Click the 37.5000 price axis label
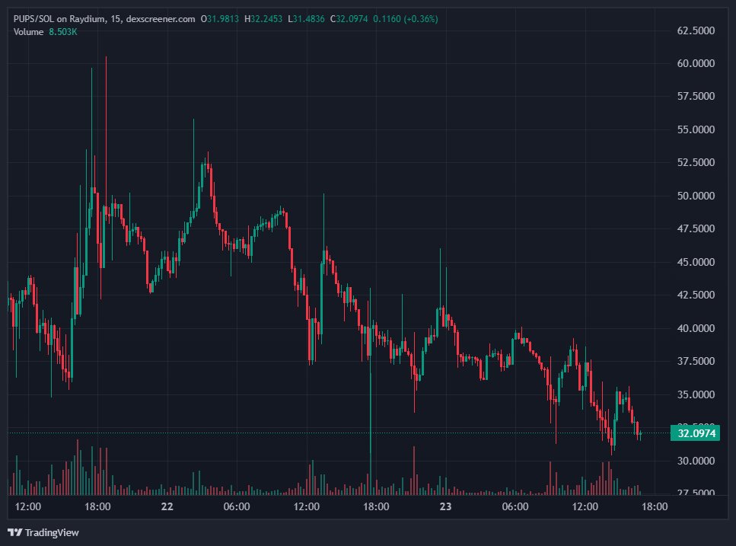Viewport: 736px width, 546px height. pyautogui.click(x=696, y=361)
